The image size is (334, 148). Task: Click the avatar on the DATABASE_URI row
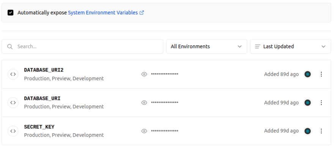pos(307,103)
